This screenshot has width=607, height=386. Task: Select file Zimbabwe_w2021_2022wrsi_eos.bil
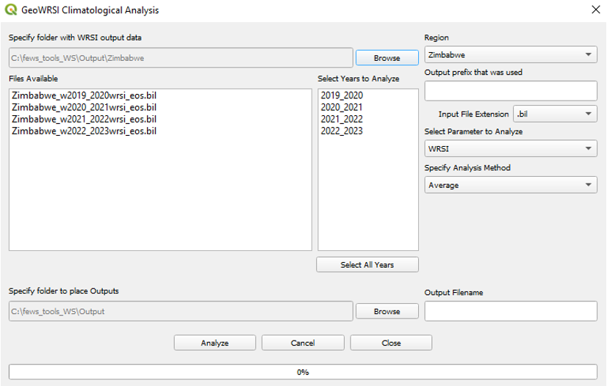(x=84, y=119)
